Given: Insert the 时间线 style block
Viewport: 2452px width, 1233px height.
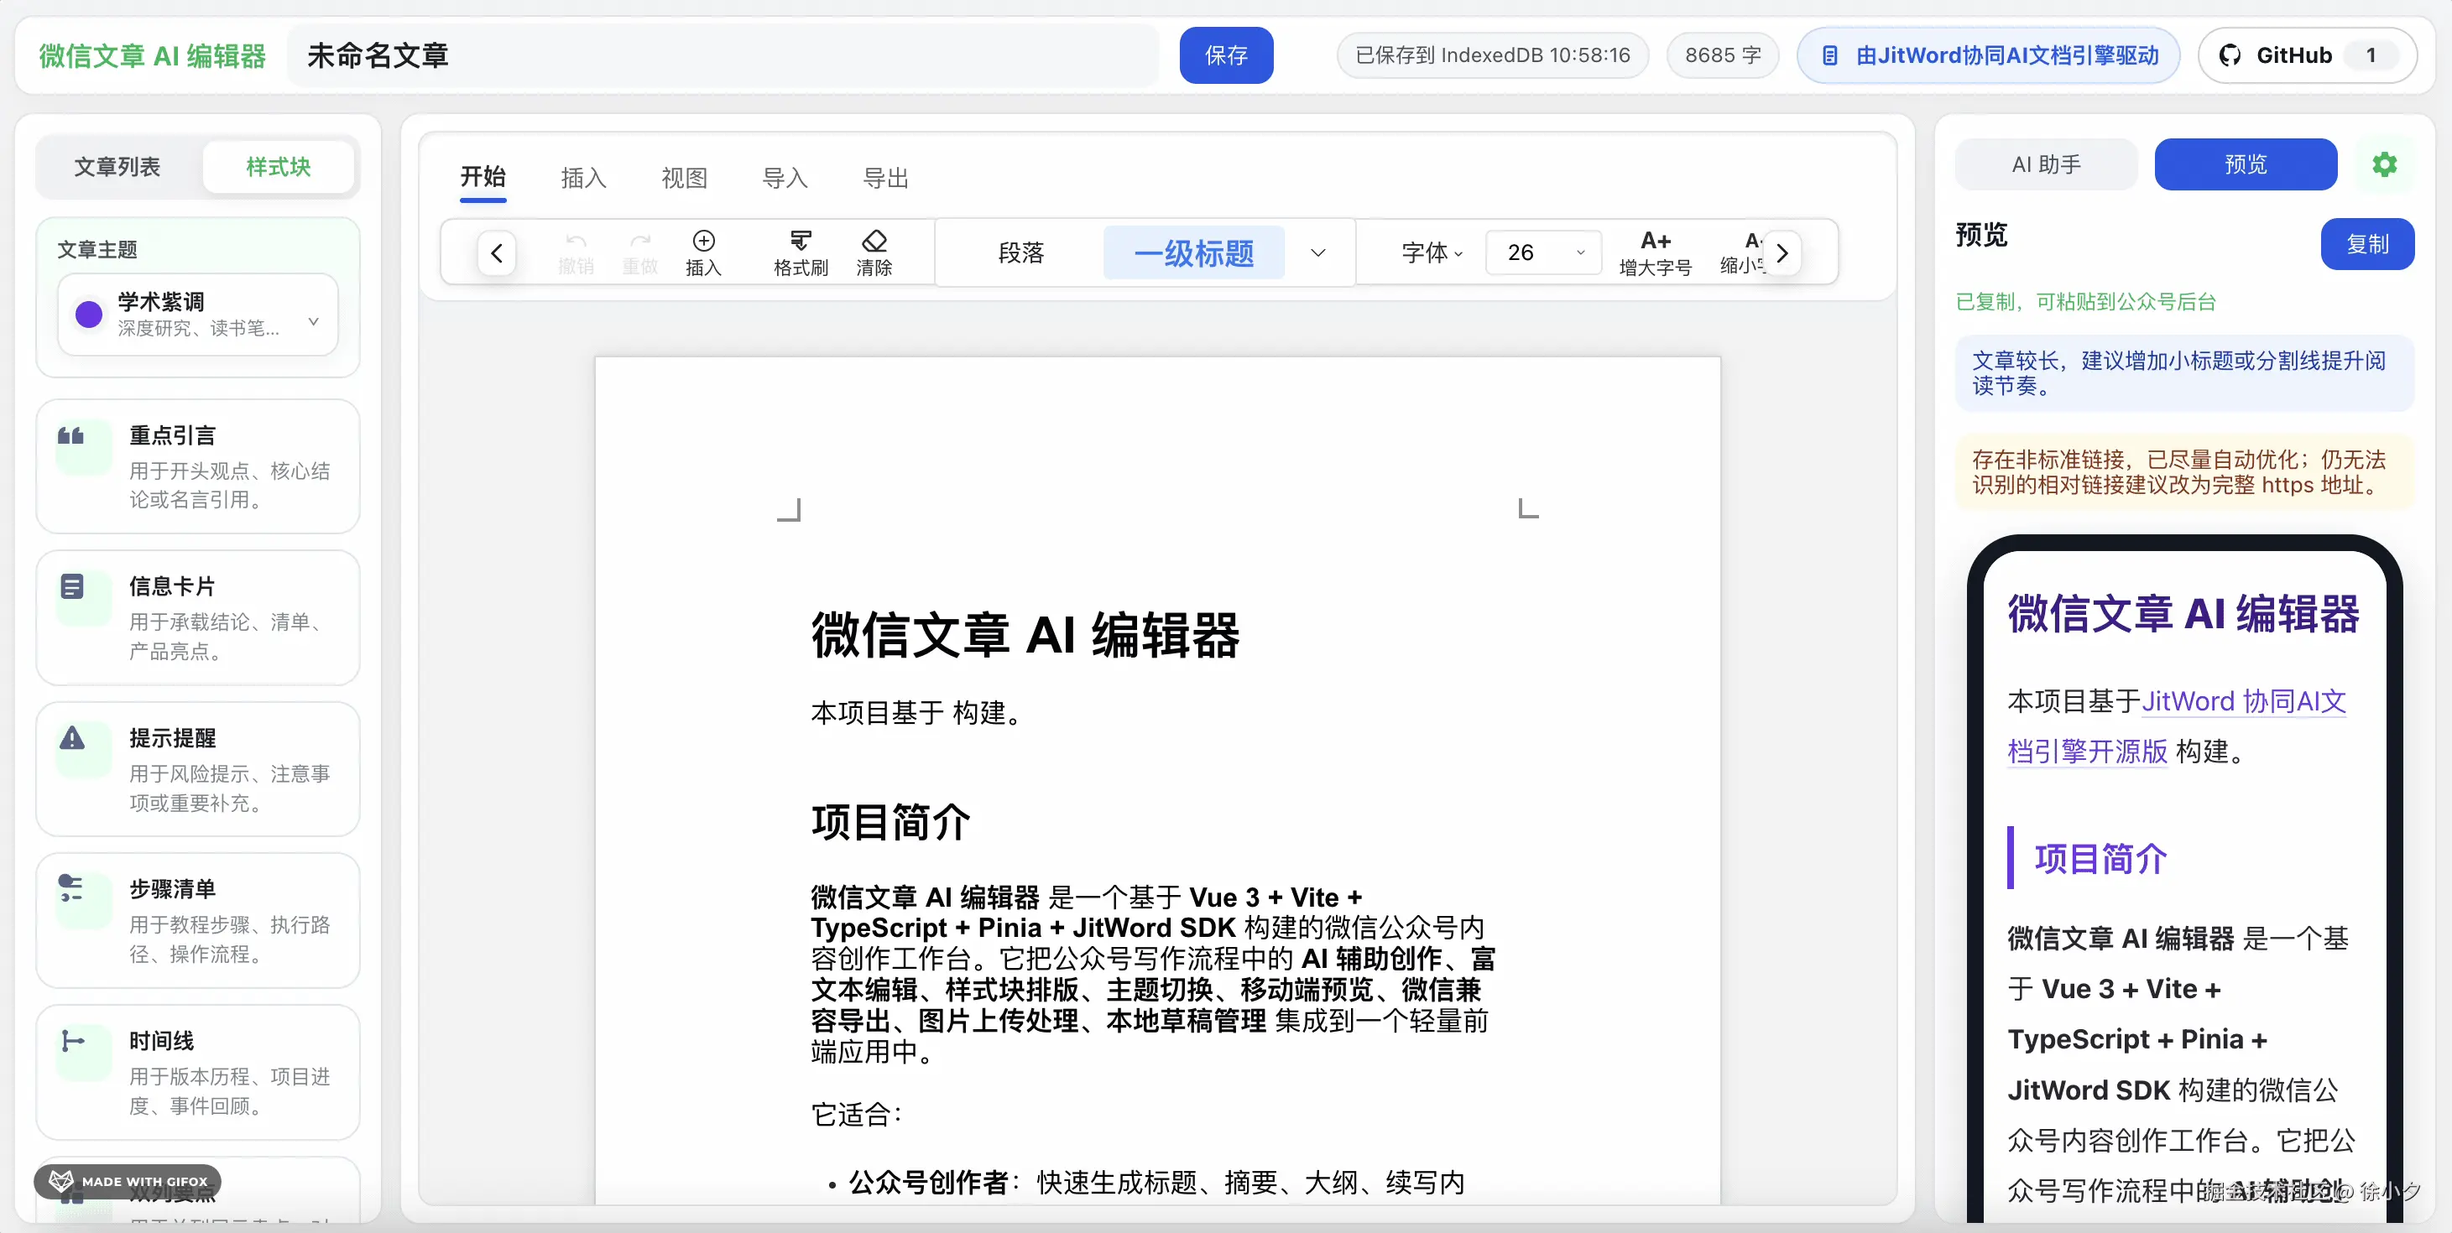Looking at the screenshot, I should point(198,1072).
